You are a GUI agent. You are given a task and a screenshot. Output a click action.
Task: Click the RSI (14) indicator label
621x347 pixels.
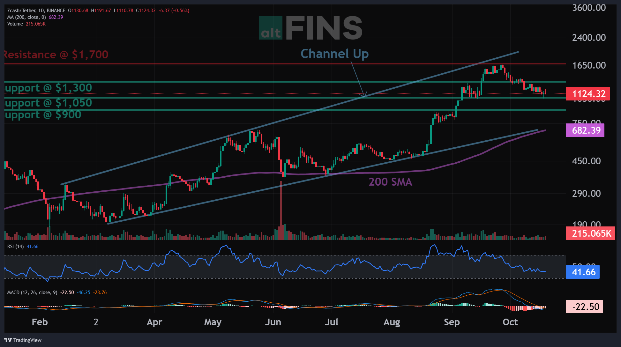15,247
